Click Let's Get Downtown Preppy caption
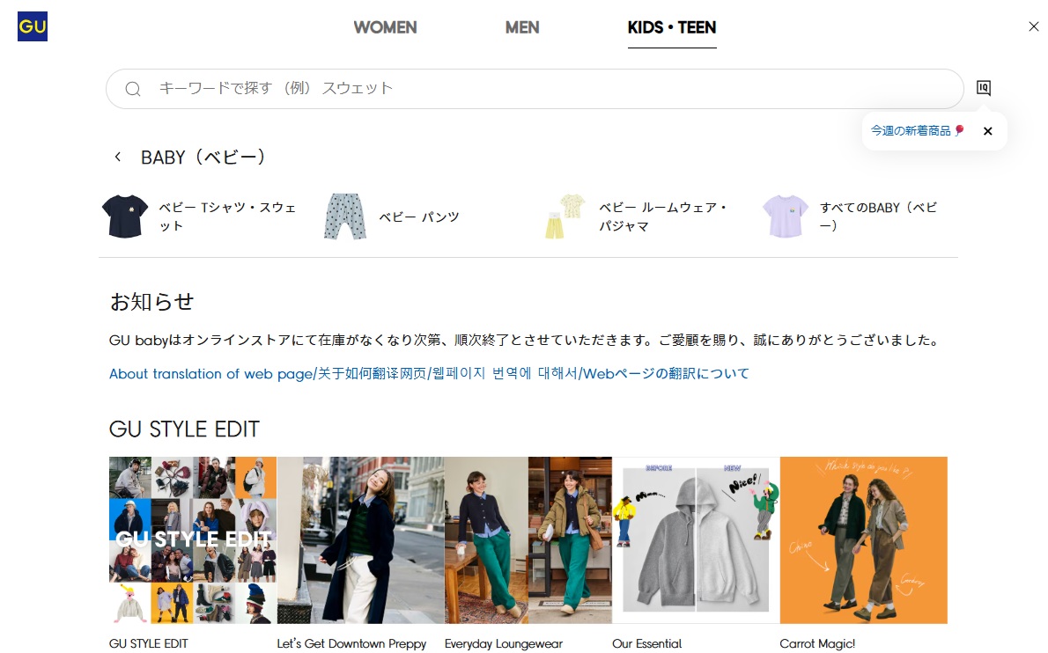This screenshot has height=653, width=1048. (351, 643)
